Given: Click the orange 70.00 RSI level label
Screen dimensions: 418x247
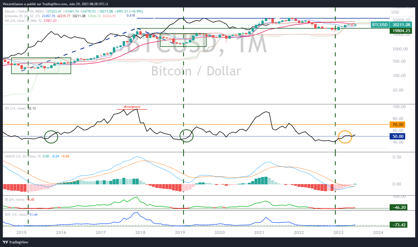Looking at the screenshot, I should [x=398, y=125].
